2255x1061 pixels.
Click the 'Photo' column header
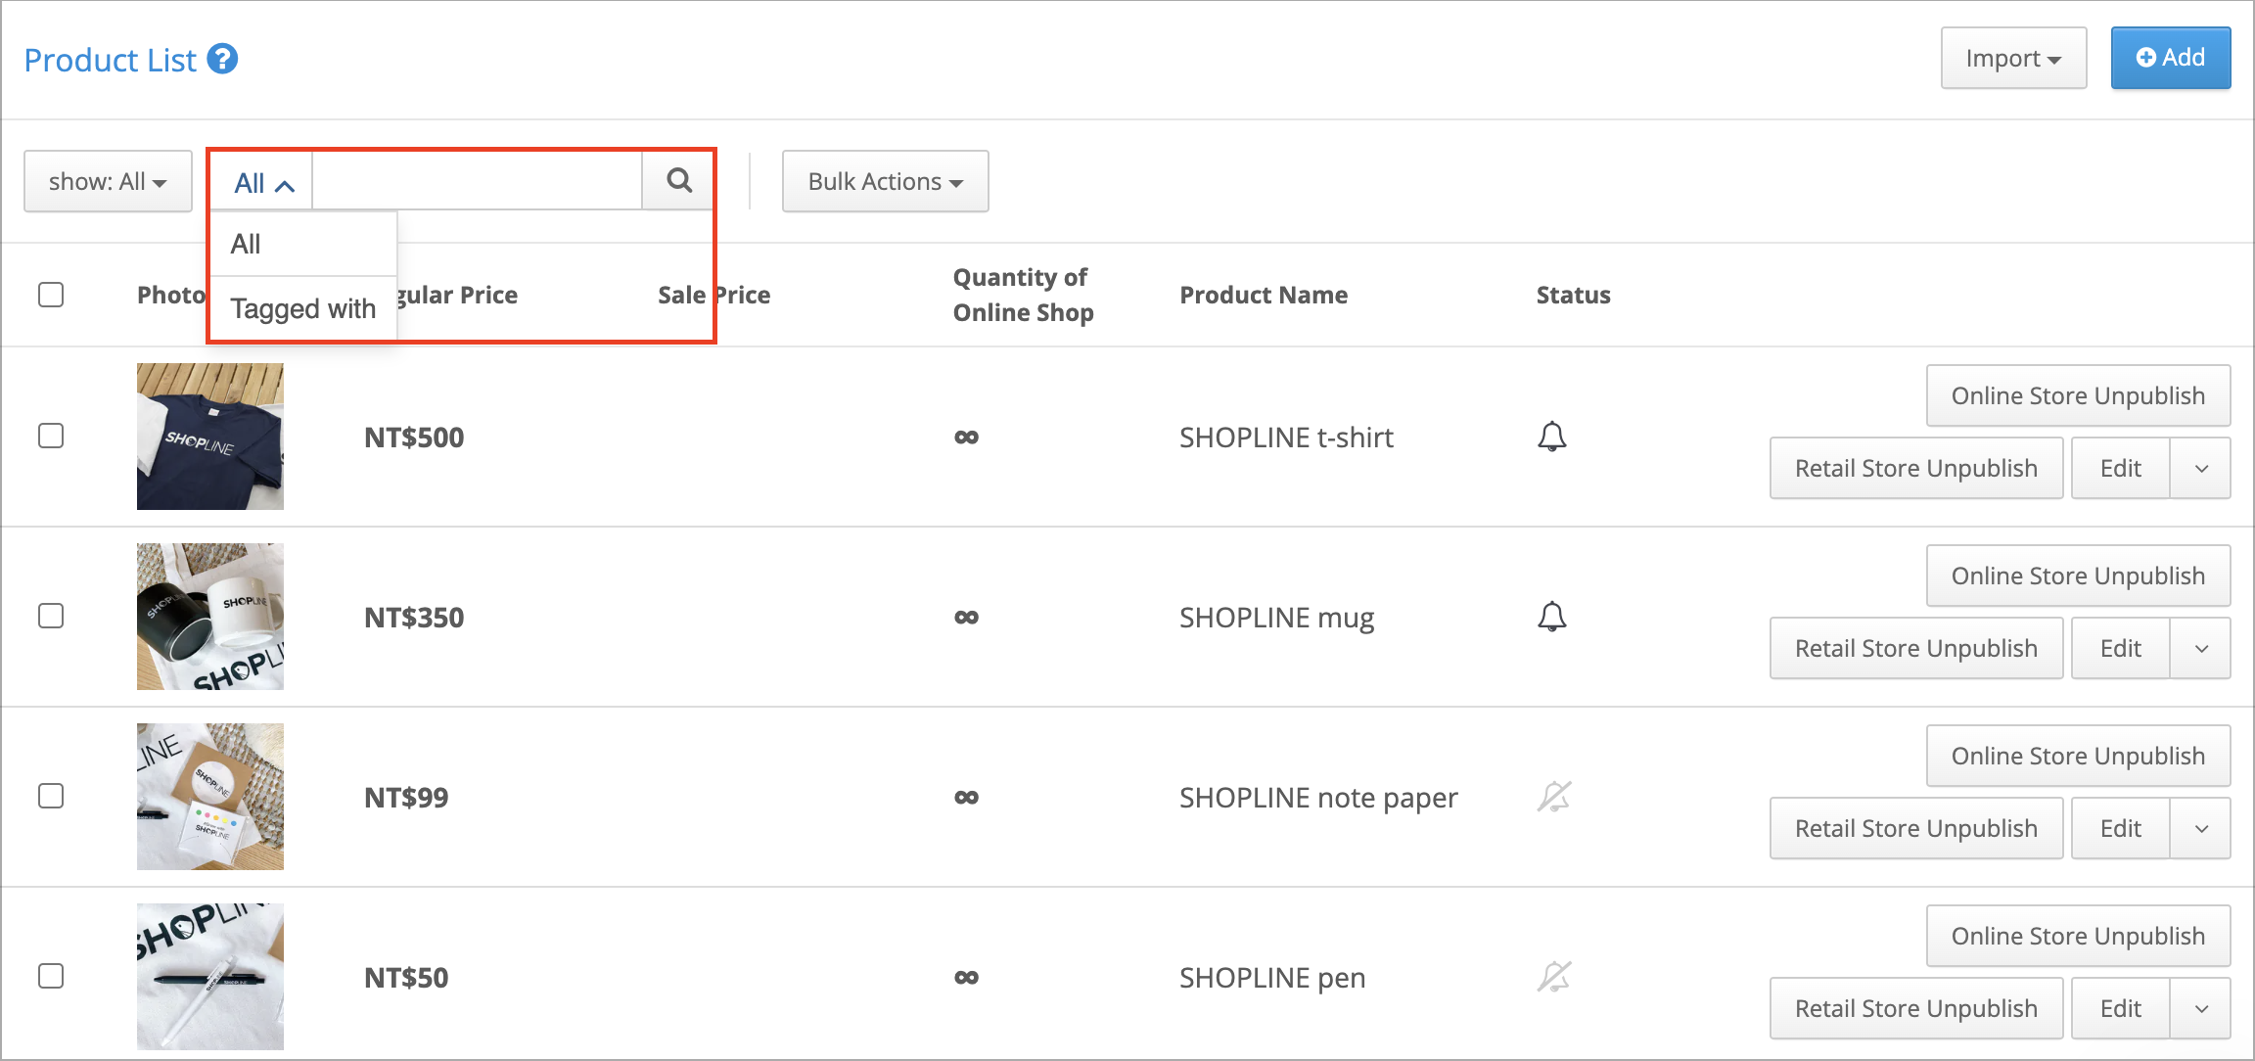(x=171, y=295)
